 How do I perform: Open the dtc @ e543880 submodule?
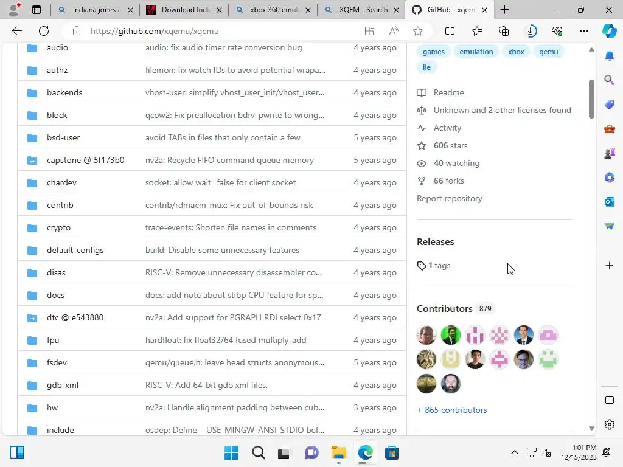75,317
